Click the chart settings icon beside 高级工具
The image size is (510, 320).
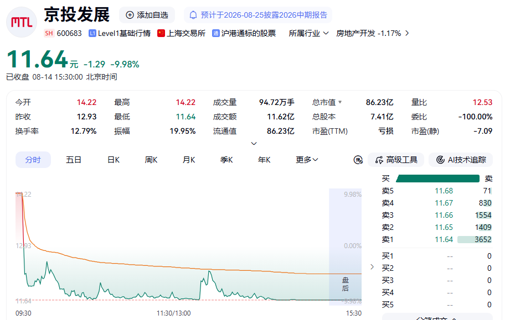point(358,160)
